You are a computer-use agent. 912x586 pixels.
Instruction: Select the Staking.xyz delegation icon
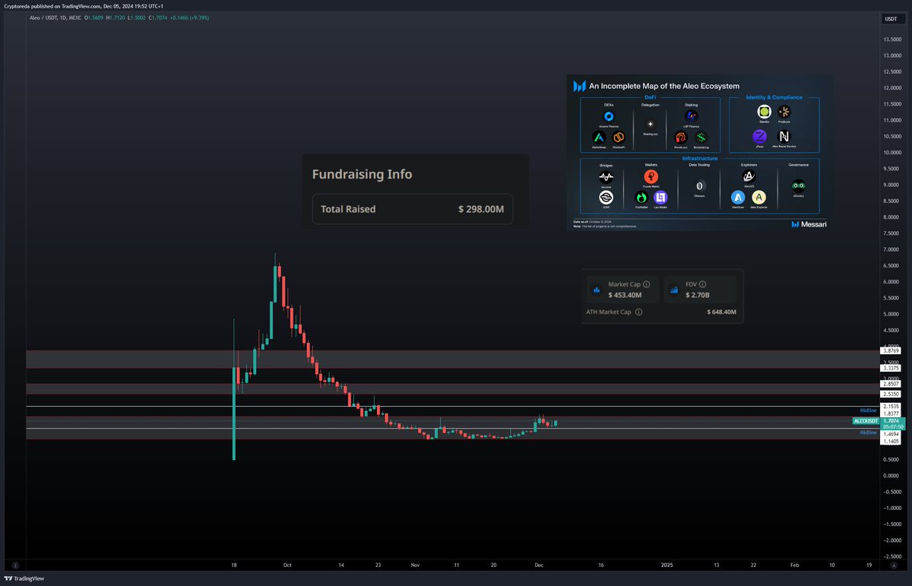(651, 124)
